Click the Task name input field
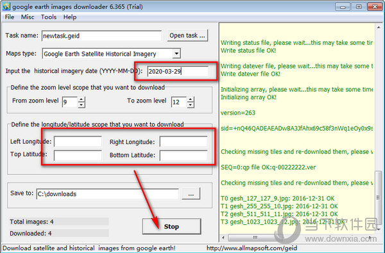This screenshot has height=253, width=385. click(101, 36)
